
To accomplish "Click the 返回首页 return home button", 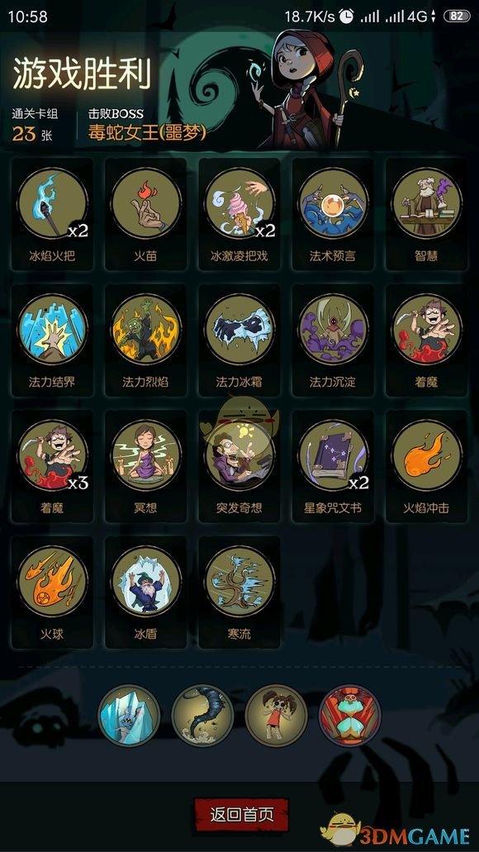I will click(x=242, y=815).
